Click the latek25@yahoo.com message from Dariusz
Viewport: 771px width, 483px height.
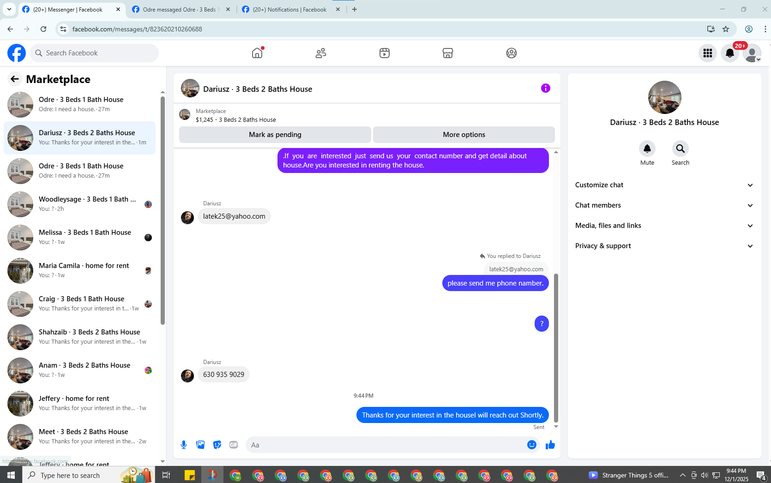(x=234, y=216)
